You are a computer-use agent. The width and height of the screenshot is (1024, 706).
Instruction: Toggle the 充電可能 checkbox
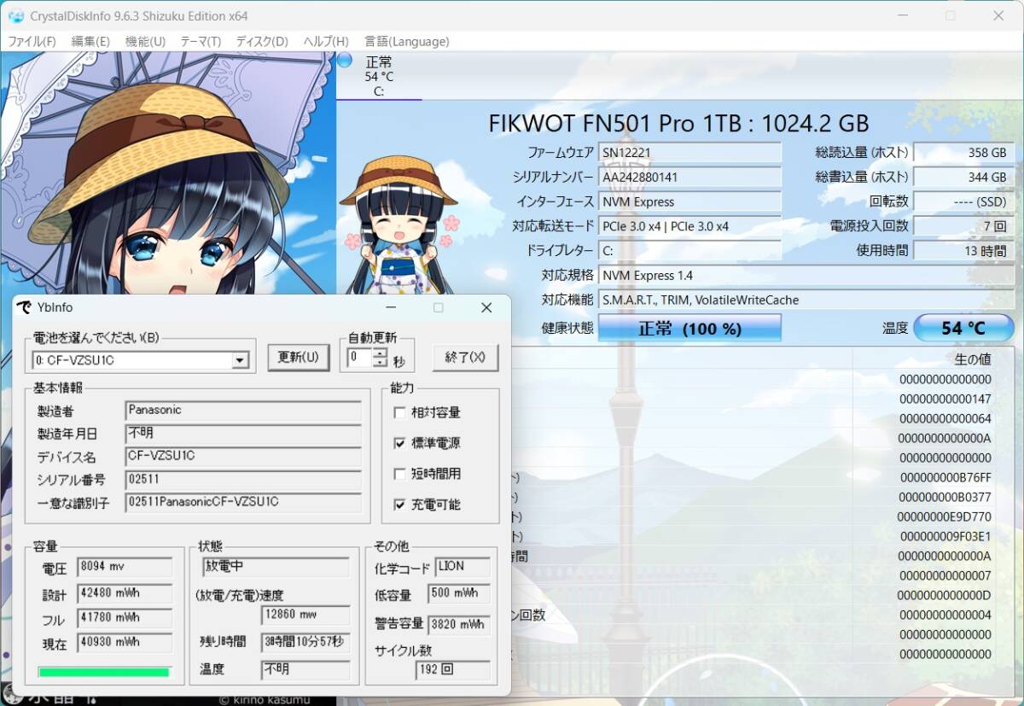click(399, 505)
